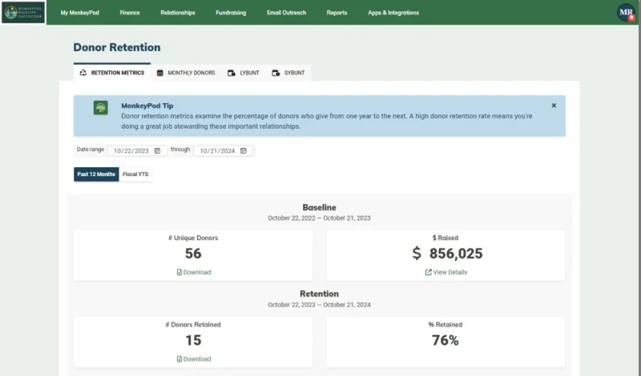Open the MR user avatar menu
The width and height of the screenshot is (641, 376).
(x=626, y=13)
